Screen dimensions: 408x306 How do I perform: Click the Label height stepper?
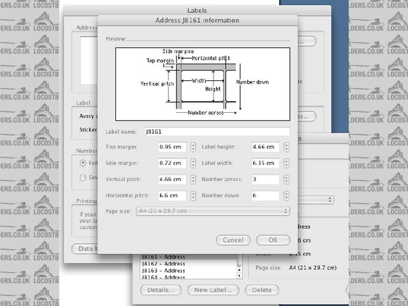coord(286,147)
